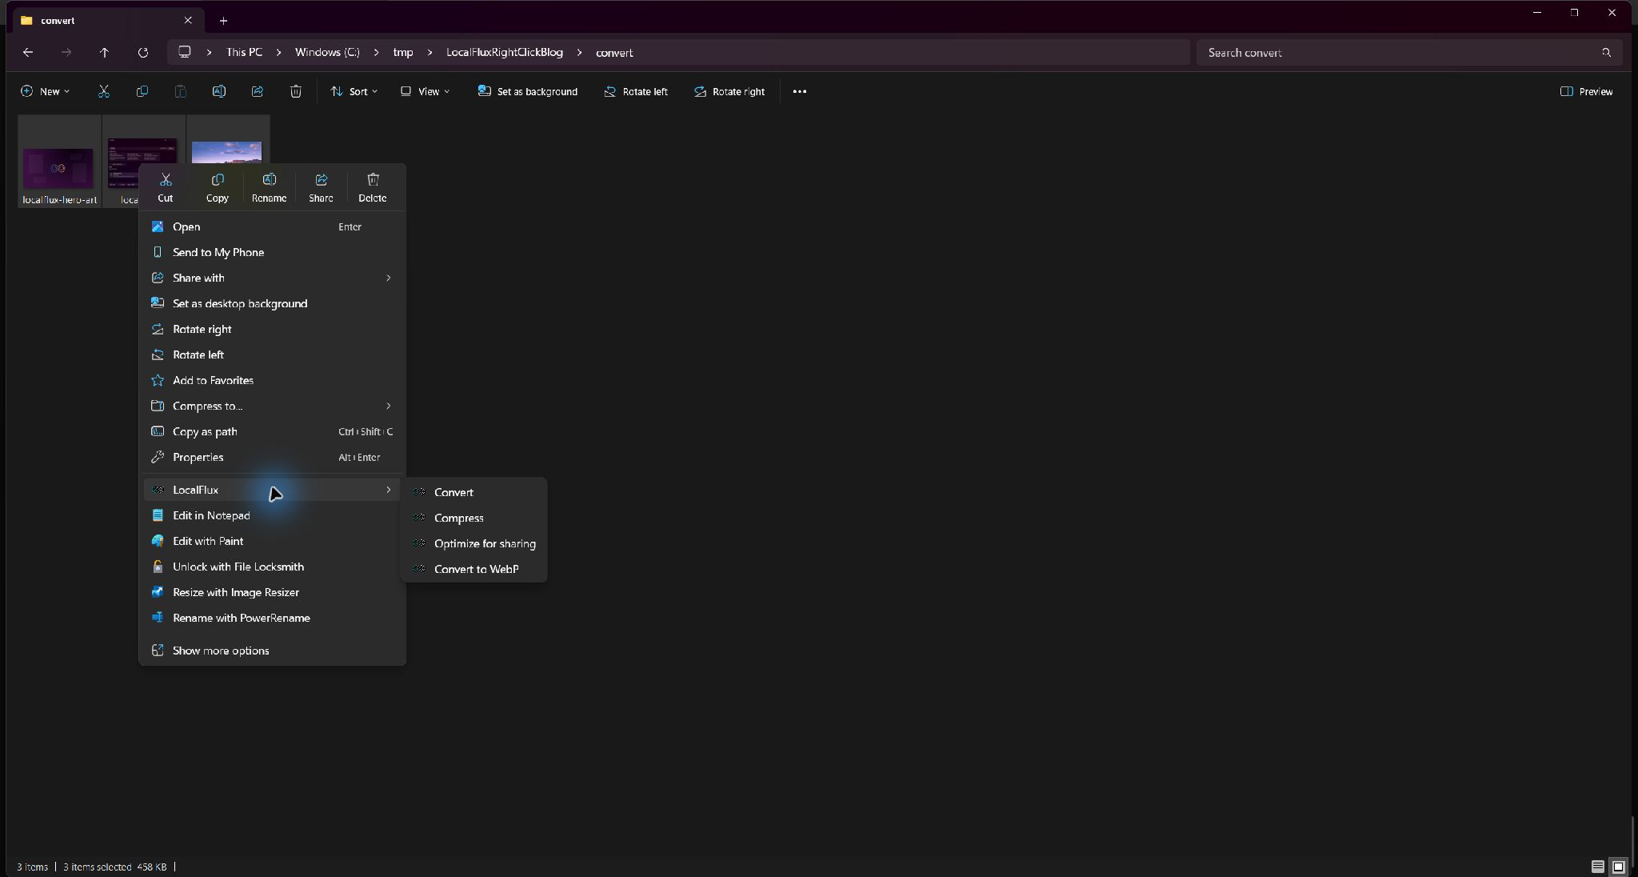1638x877 pixels.
Task: Click the search magnifier icon
Action: tap(1606, 52)
